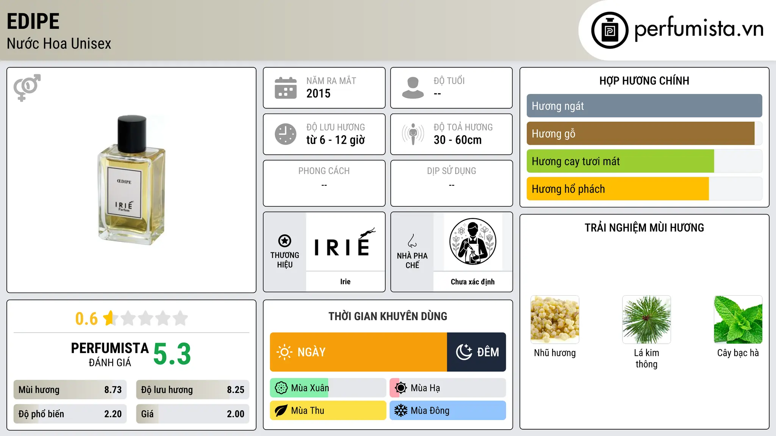Screen dimensions: 776x436
Task: Select the Lá kim thông note image
Action: [x=646, y=319]
